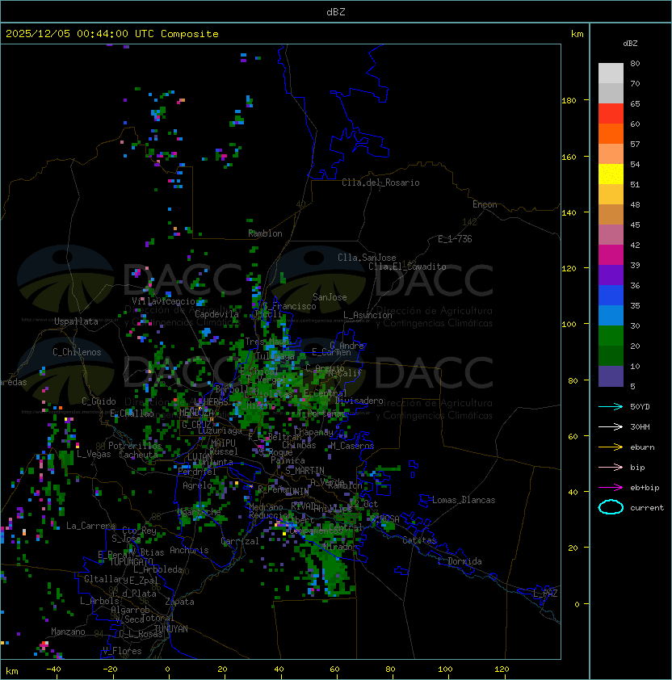Pick the blue swatch between 36 and 35 dBZ
The image size is (672, 680).
[611, 296]
